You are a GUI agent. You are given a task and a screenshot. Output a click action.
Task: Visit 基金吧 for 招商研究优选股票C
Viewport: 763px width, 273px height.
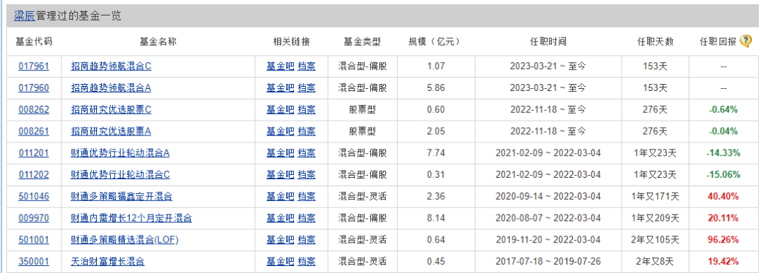280,110
